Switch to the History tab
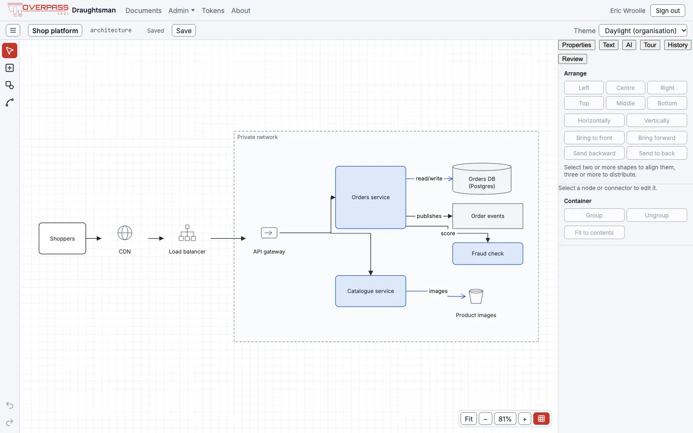 (678, 45)
